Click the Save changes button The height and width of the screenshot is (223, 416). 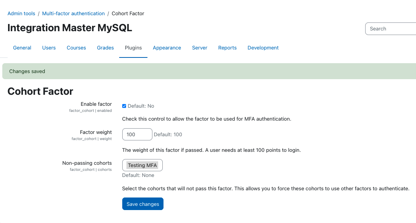[143, 204]
